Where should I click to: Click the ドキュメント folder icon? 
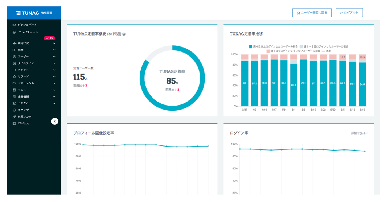click(14, 83)
